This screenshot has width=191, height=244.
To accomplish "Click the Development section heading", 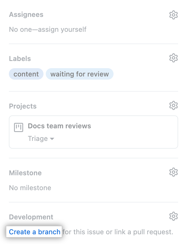I will 31,217.
